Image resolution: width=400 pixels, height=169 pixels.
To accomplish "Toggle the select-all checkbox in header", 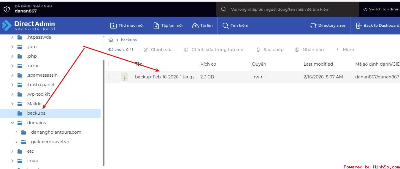I will click(111, 64).
